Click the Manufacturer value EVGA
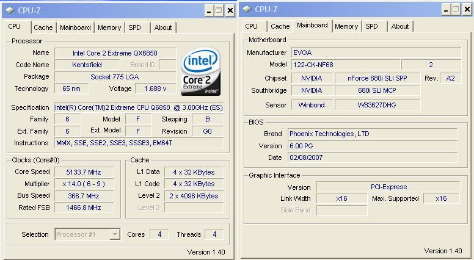This screenshot has height=260, width=474. (376, 52)
